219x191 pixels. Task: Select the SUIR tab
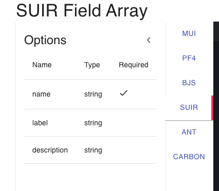pos(189,107)
